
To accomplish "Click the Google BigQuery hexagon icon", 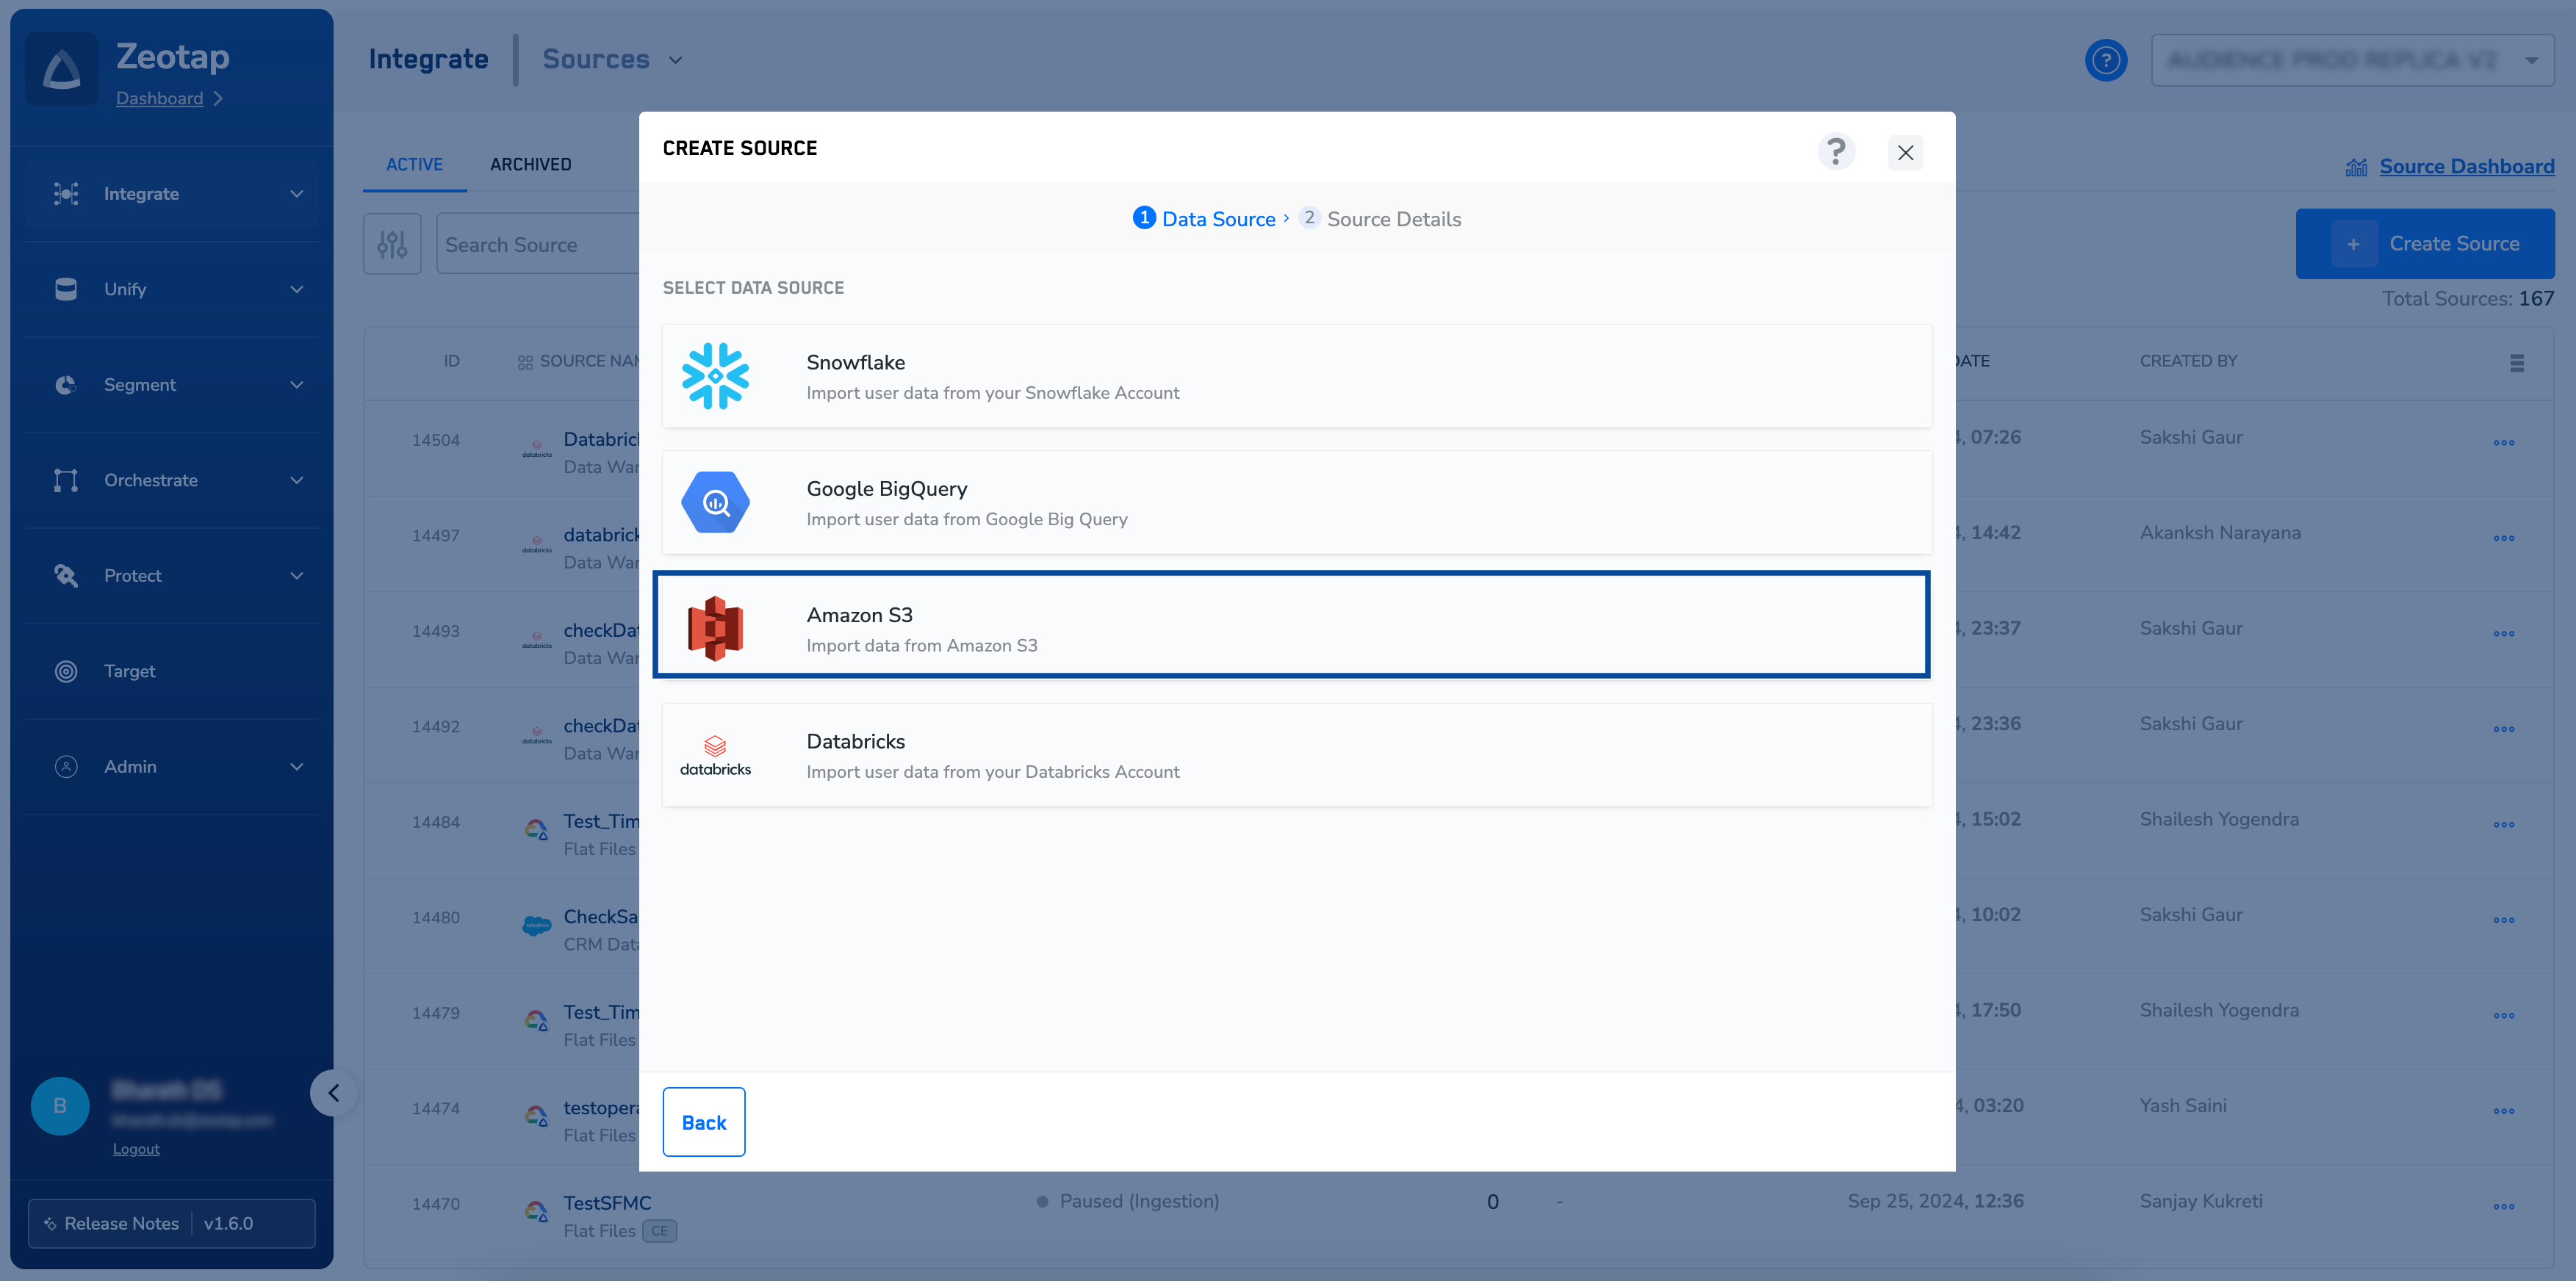I will coord(715,502).
